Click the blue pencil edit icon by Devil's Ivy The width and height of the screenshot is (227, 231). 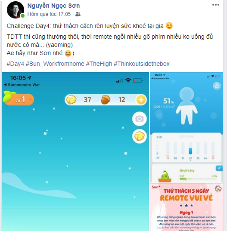[219, 168]
